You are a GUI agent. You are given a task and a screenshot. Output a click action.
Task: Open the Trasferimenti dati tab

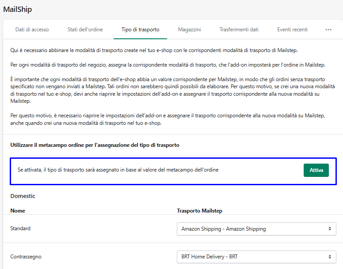[239, 30]
